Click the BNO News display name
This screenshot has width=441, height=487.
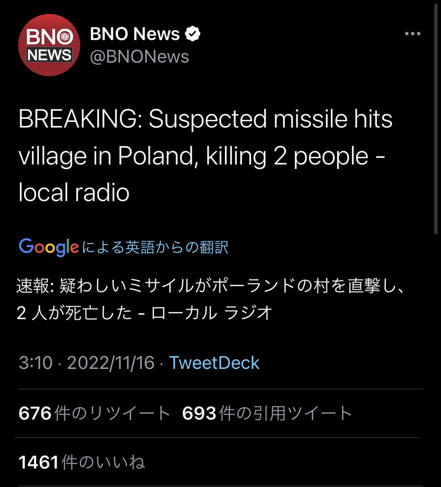pyautogui.click(x=135, y=34)
